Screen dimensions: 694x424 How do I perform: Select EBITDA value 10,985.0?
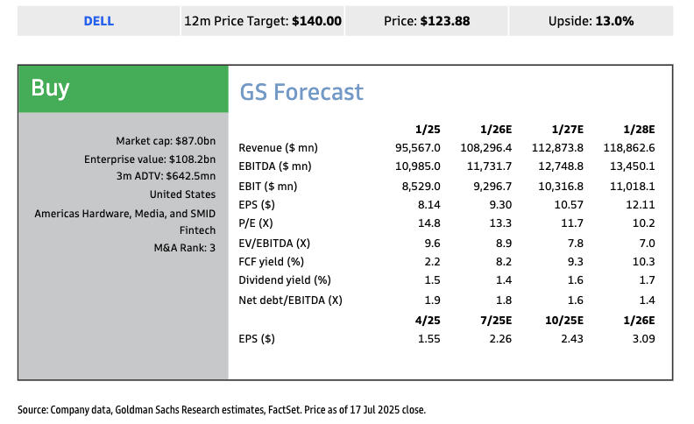coord(418,166)
